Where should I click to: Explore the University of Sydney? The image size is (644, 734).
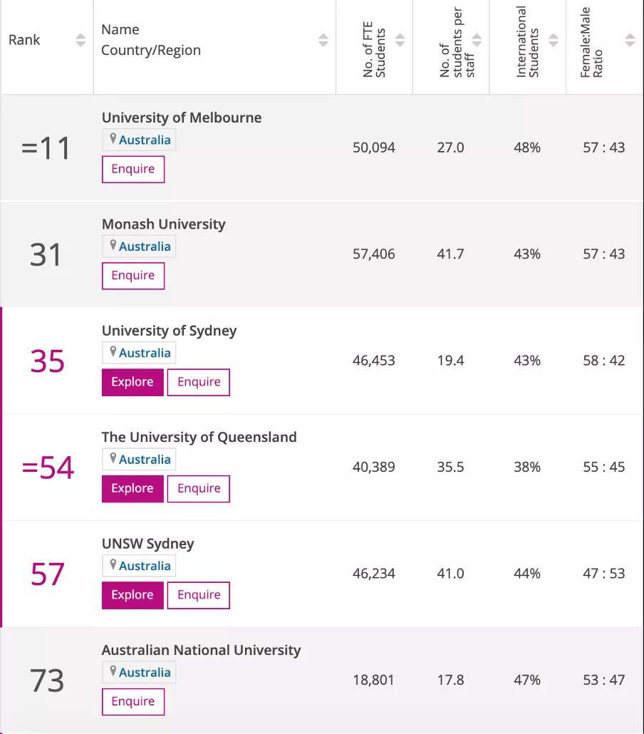coord(133,382)
